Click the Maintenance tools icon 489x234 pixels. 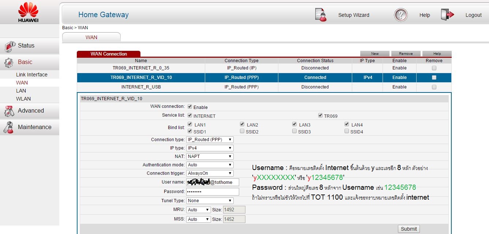click(x=9, y=127)
